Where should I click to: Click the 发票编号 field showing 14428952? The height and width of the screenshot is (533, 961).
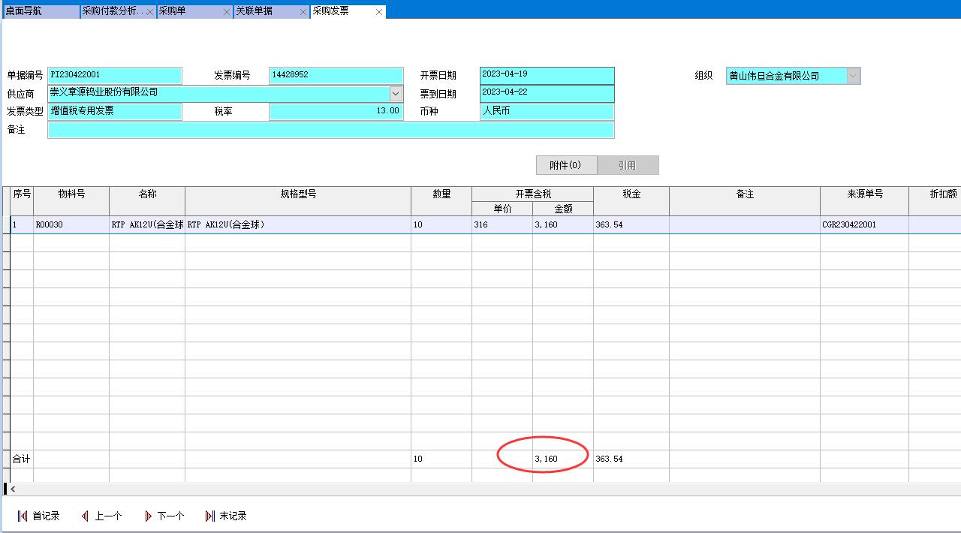(x=336, y=75)
